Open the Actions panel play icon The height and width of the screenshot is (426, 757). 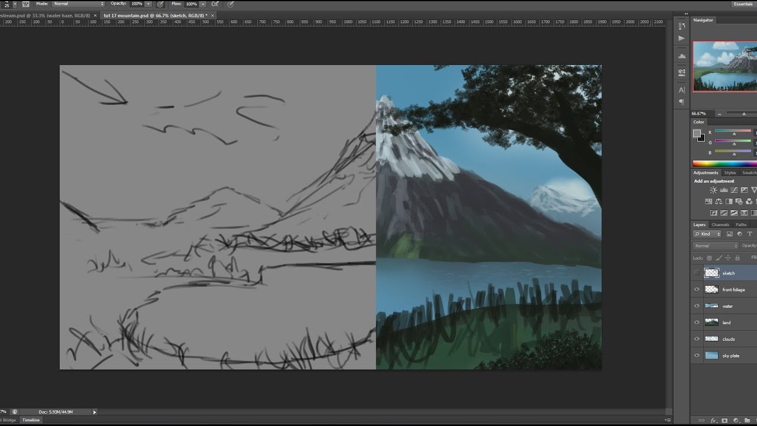point(681,38)
